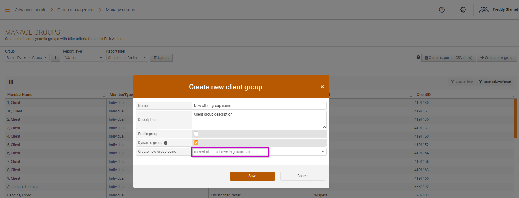The image size is (519, 198).
Task: Open the MemberName column filter icon
Action: [x=104, y=95]
